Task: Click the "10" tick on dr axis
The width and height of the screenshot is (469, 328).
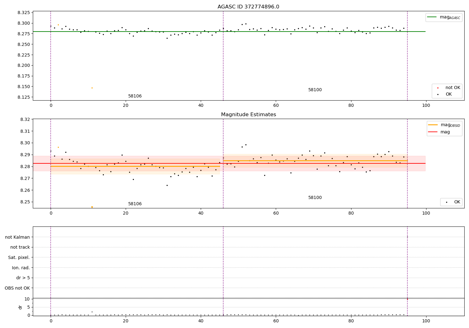Action: coord(27,299)
